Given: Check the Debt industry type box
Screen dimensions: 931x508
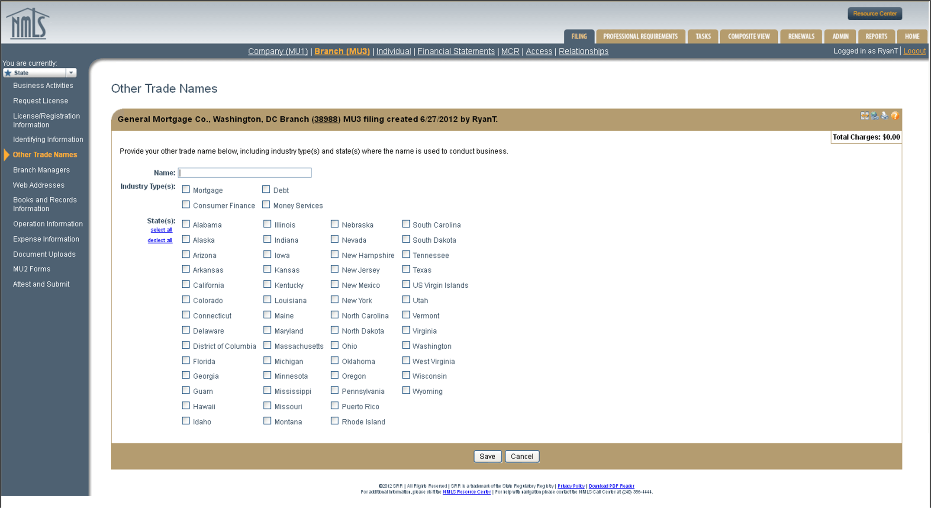Looking at the screenshot, I should (x=266, y=190).
